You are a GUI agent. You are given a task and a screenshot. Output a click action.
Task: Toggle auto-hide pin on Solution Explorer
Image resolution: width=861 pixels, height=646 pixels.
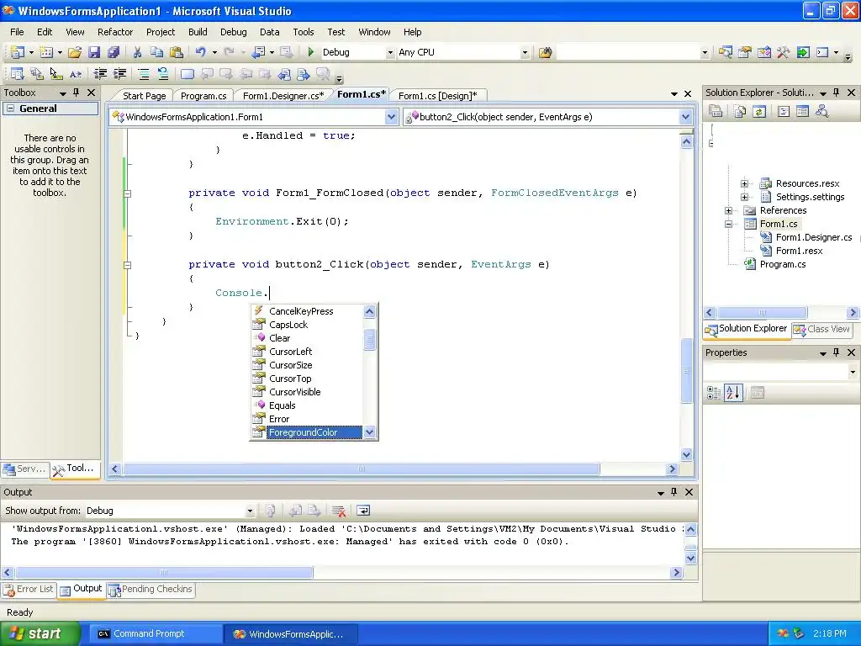click(837, 93)
